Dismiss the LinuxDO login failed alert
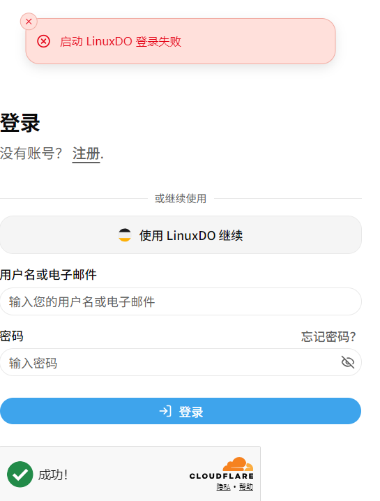This screenshot has height=501, width=380. (x=29, y=22)
